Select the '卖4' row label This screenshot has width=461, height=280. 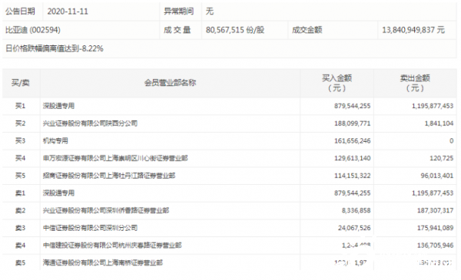[x=20, y=245]
